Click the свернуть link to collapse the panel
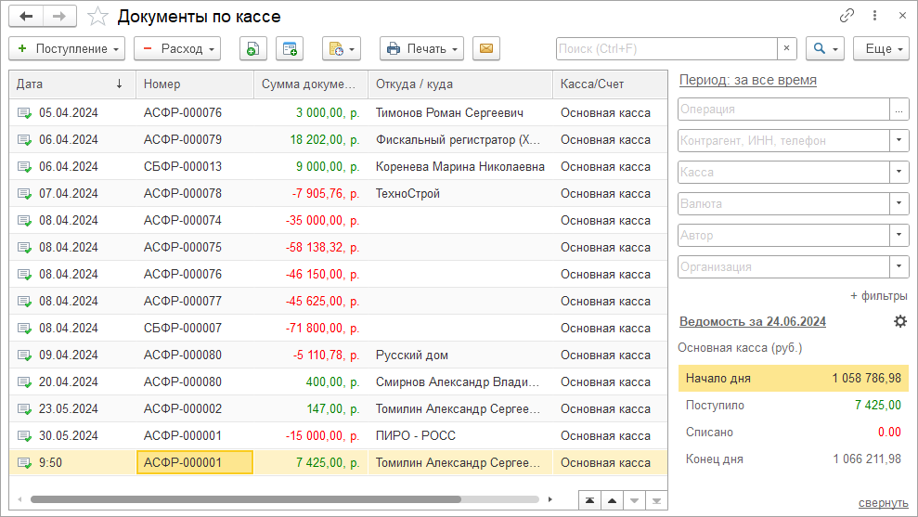 pyautogui.click(x=883, y=502)
